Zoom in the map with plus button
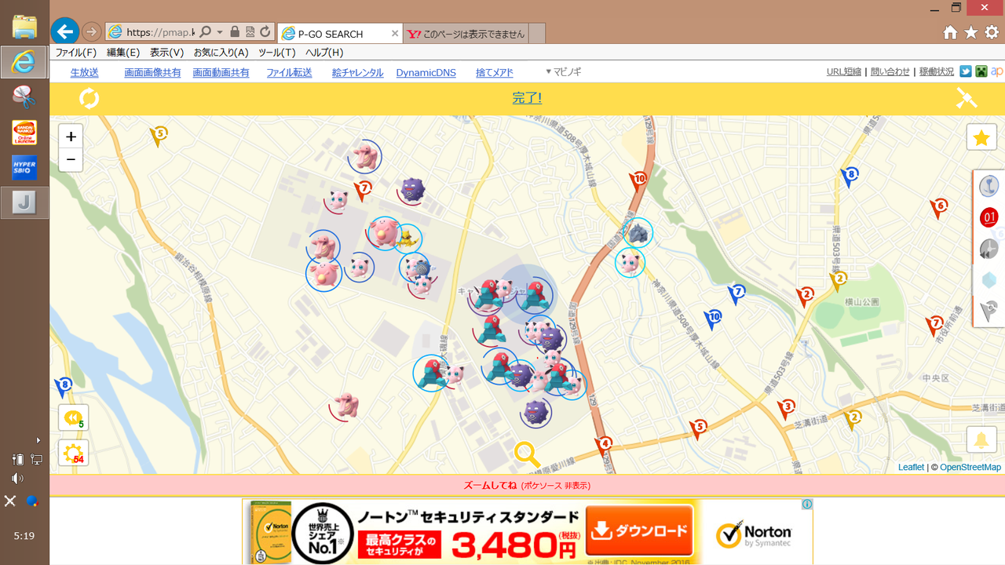The height and width of the screenshot is (565, 1005). pyautogui.click(x=71, y=137)
